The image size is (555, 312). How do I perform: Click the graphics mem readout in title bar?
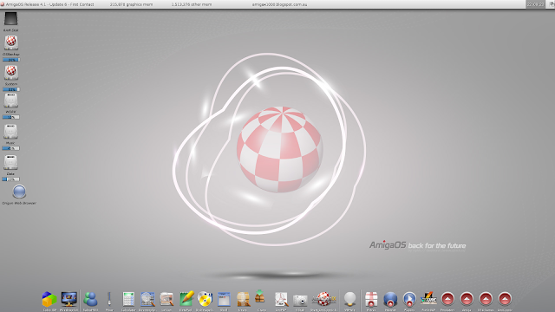(131, 4)
